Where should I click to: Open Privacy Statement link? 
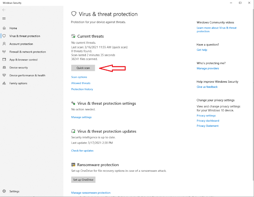(x=207, y=126)
